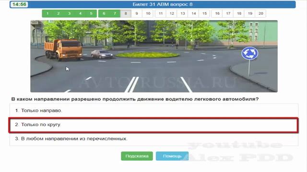Click the orange dump truck in picture
The image size is (307, 172).
[63, 50]
